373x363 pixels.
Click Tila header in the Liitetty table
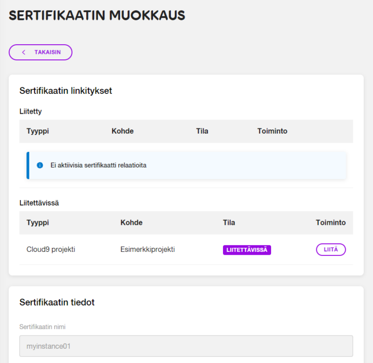click(202, 131)
